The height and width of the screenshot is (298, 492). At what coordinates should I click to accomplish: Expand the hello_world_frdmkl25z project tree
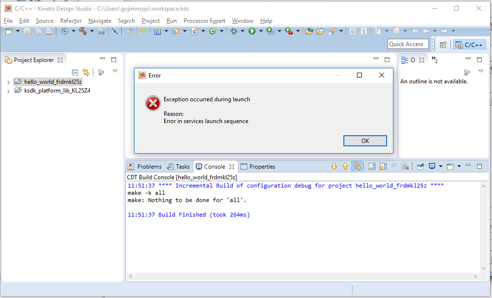point(8,82)
